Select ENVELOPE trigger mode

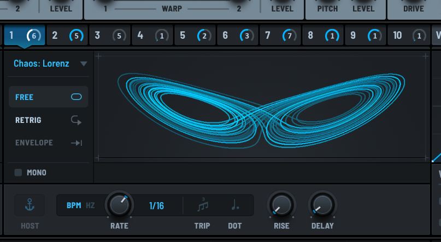49,143
